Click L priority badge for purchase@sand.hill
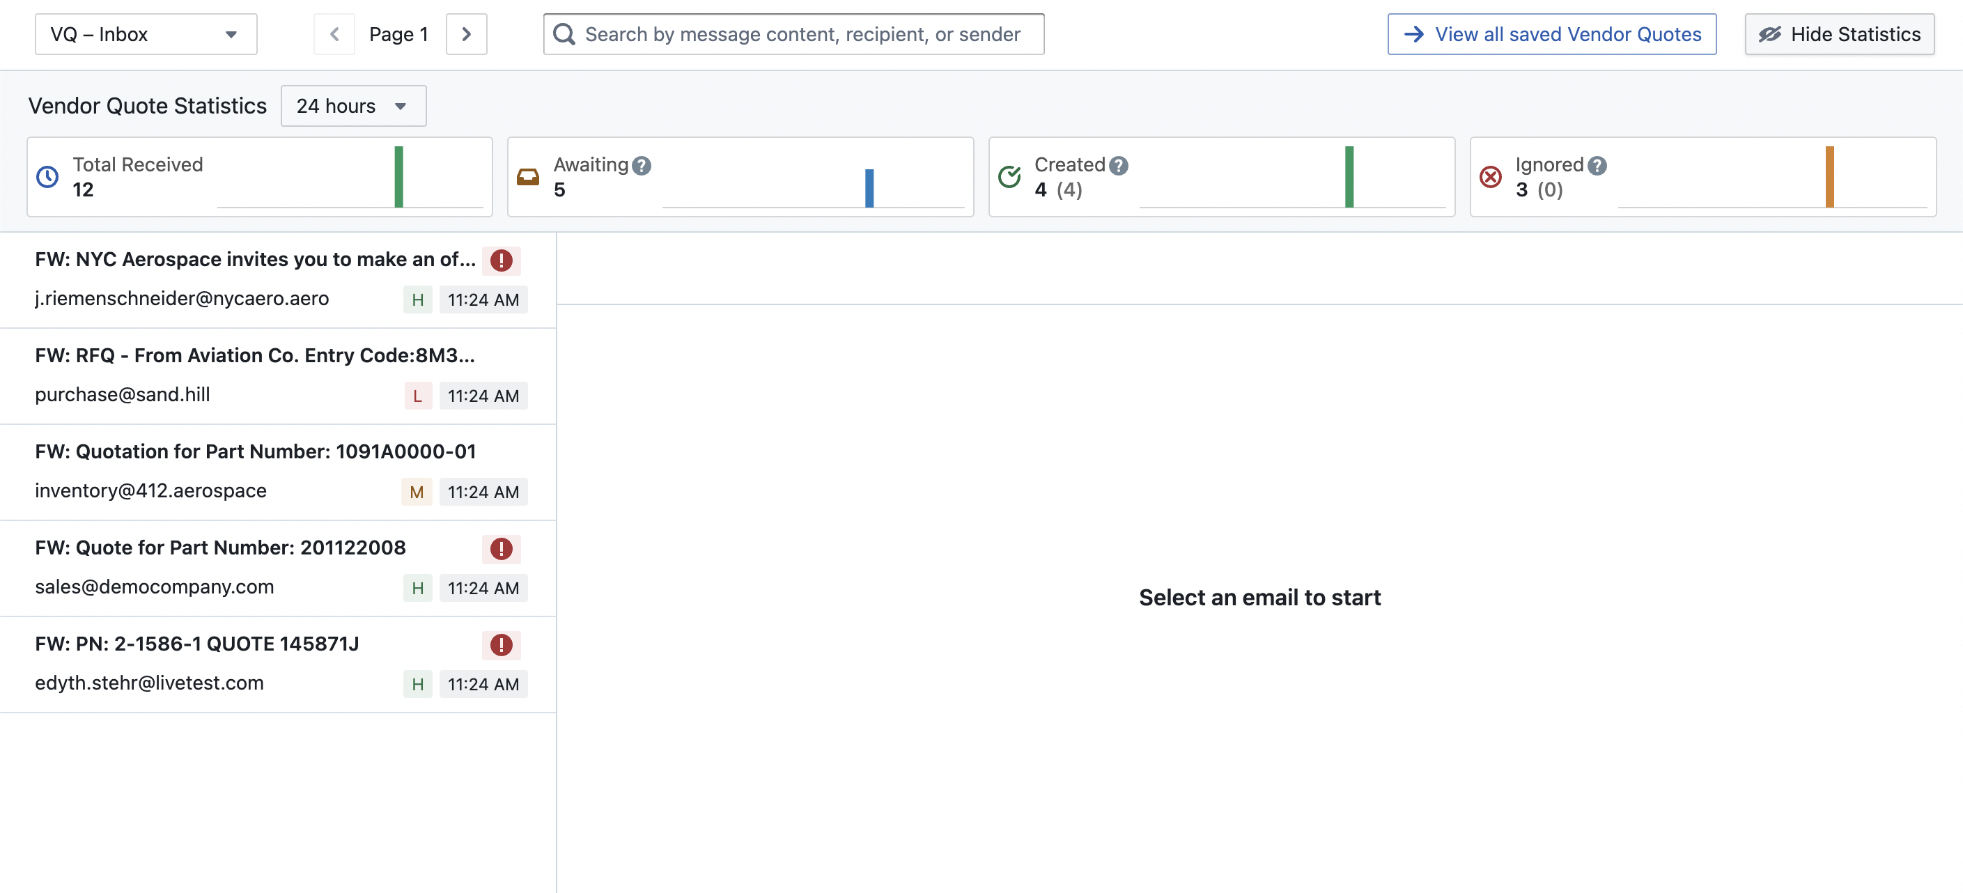Image resolution: width=1963 pixels, height=893 pixels. pos(417,396)
